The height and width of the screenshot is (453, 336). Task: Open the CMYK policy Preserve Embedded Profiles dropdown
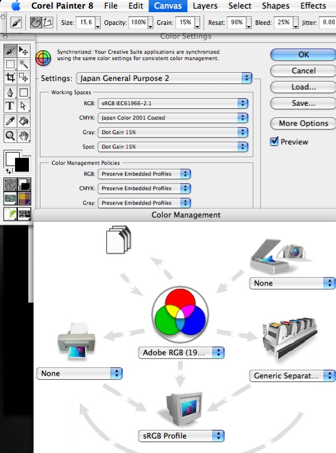pyautogui.click(x=145, y=188)
